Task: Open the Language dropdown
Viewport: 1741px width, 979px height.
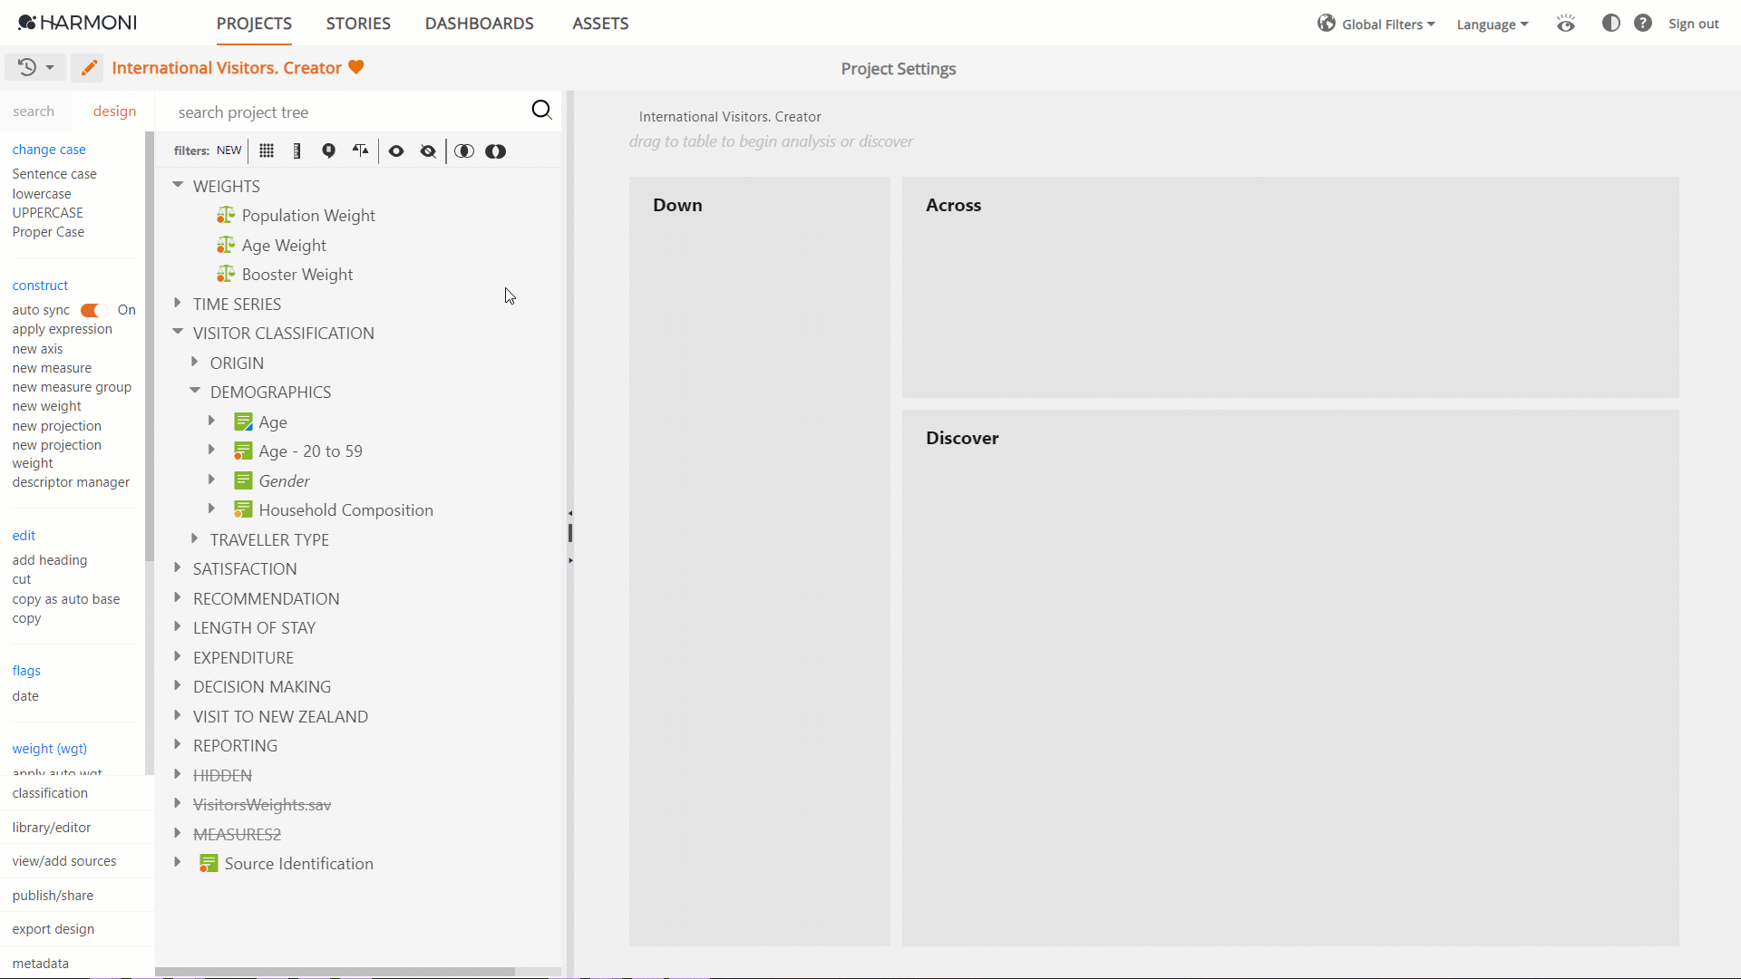Action: point(1493,24)
